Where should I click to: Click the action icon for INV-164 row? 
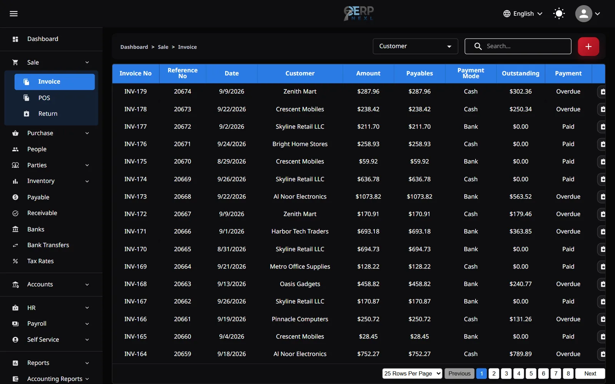602,354
